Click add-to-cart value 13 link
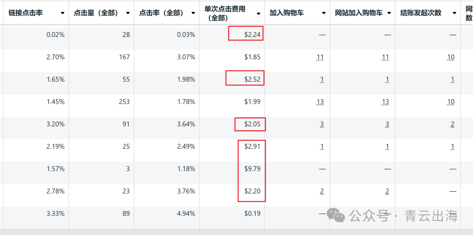This screenshot has width=473, height=235. [x=320, y=102]
